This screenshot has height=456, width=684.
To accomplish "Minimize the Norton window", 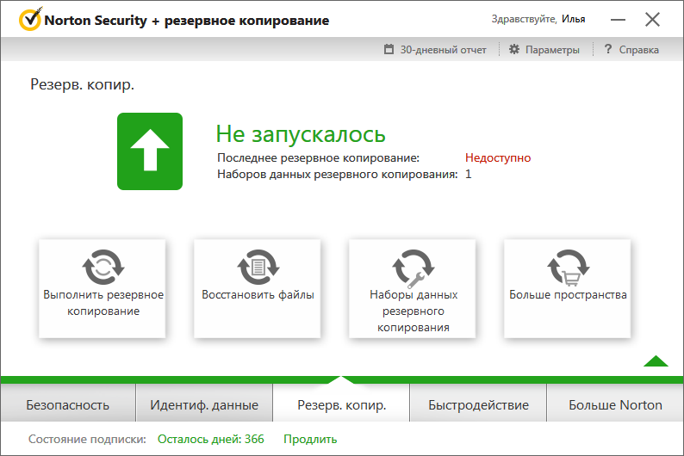I will click(x=618, y=20).
